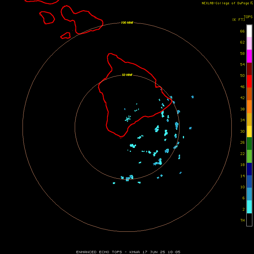
Task: Click the legend value 62
Action: (242, 42)
